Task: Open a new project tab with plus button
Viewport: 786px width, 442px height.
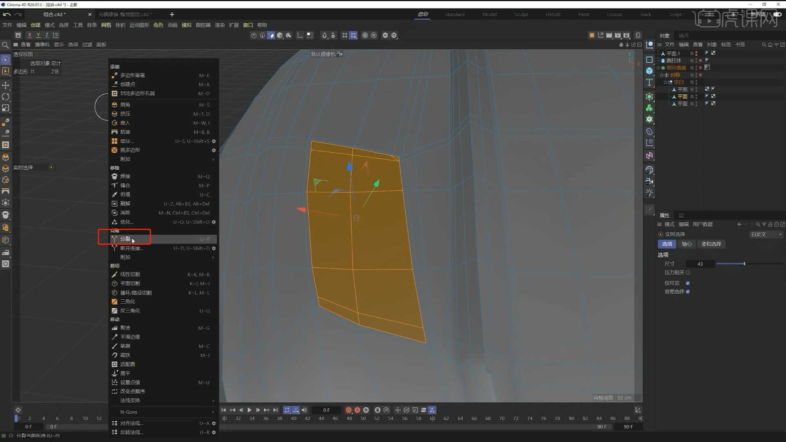Action: [x=172, y=14]
